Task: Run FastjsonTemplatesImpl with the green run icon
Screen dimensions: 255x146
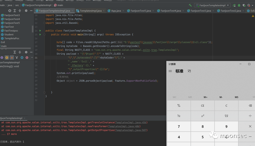Action: [x=234, y=5]
